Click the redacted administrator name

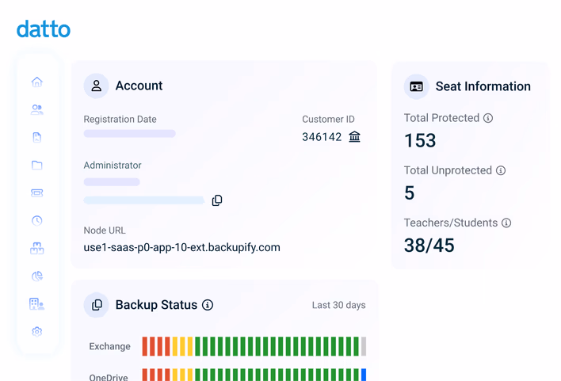[112, 181]
